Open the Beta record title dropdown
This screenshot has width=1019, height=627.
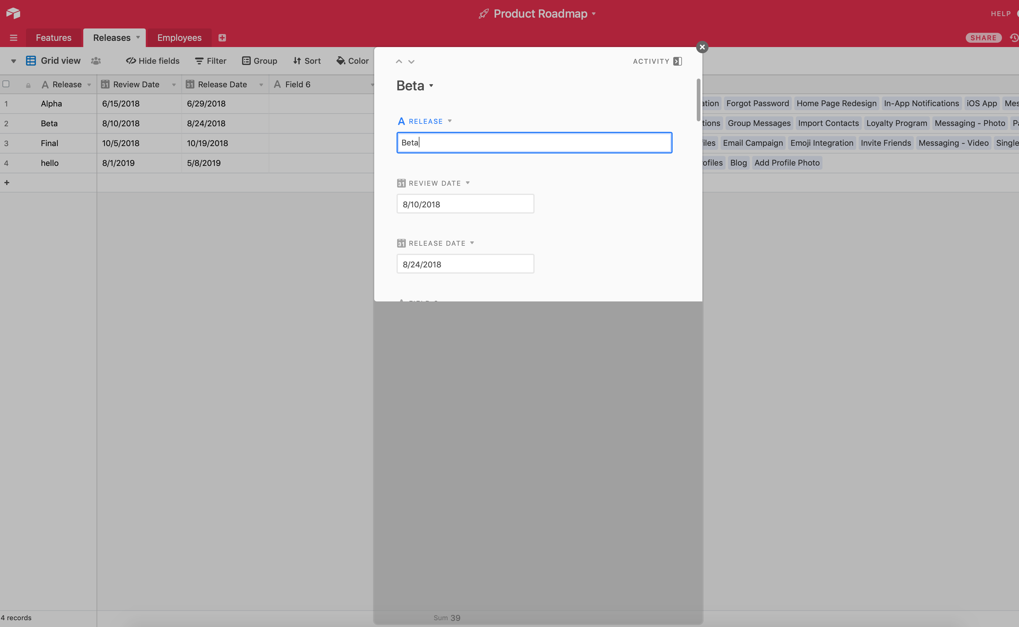tap(431, 85)
